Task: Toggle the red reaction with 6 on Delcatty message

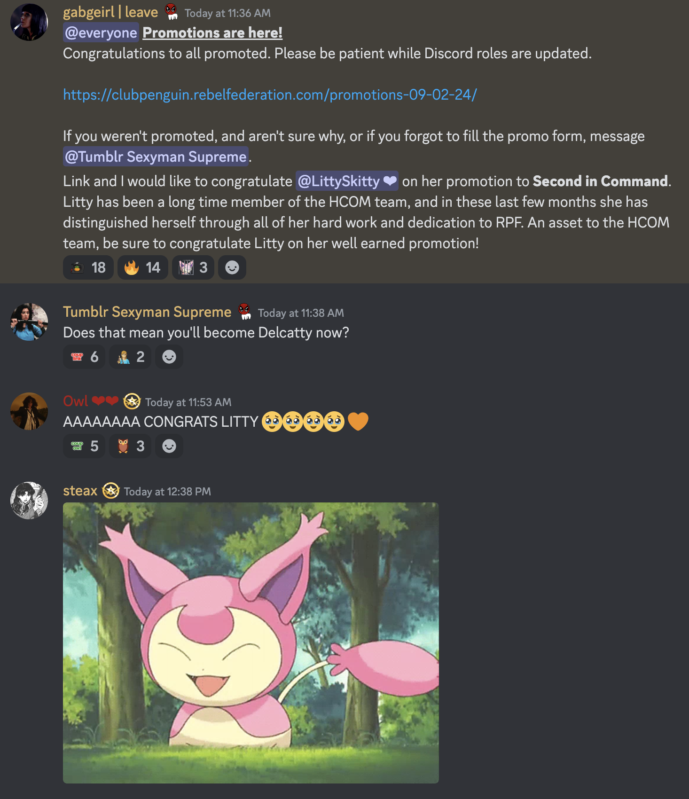Action: click(84, 357)
